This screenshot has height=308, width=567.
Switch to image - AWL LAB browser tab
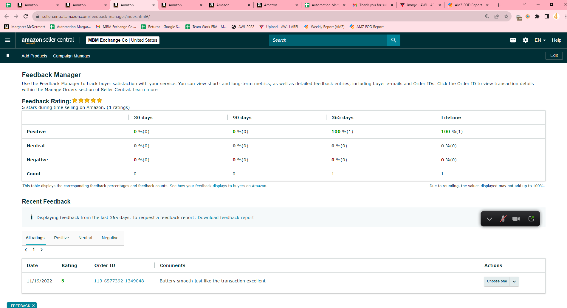(x=420, y=5)
